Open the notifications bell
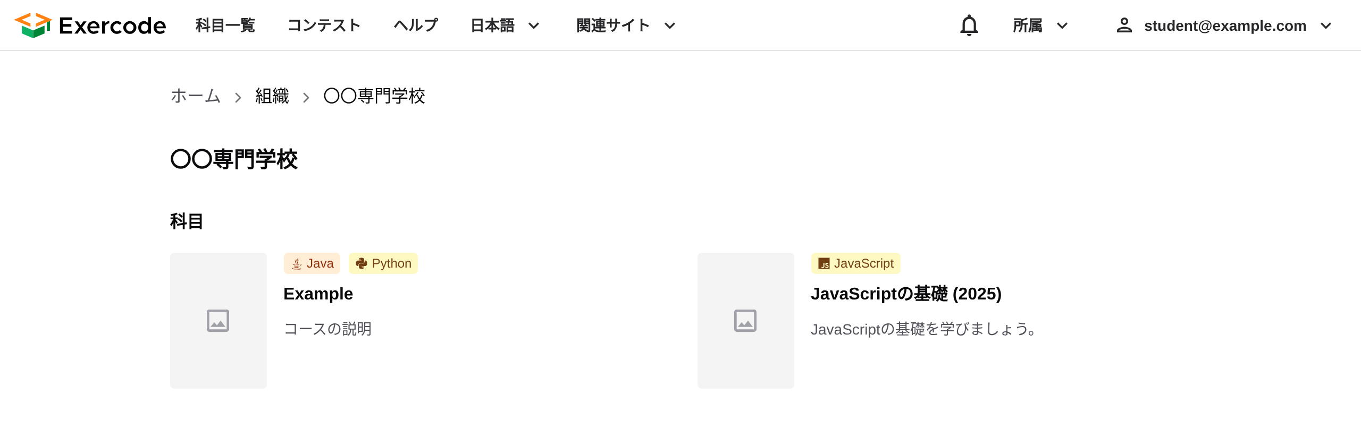 coord(969,25)
